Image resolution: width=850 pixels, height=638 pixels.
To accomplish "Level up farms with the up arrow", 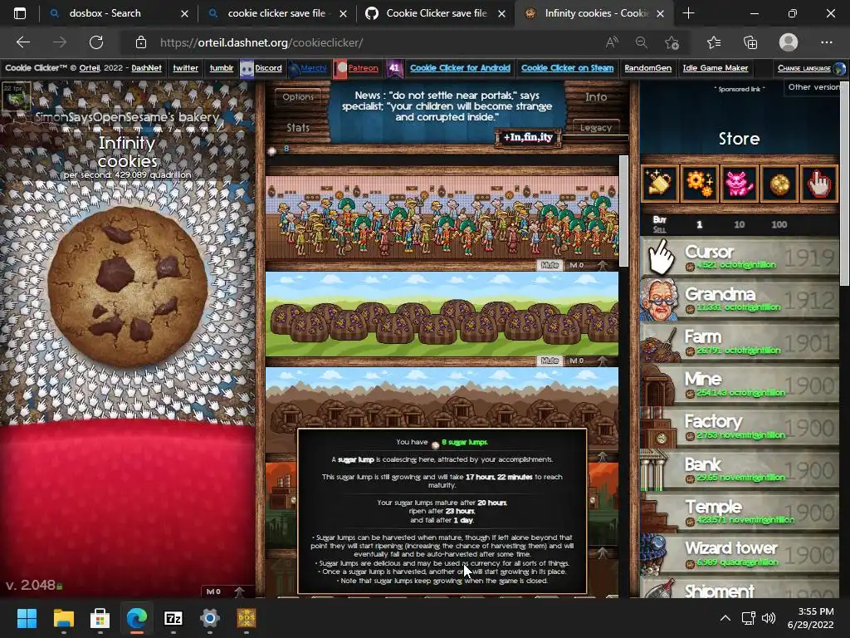I will (x=603, y=361).
